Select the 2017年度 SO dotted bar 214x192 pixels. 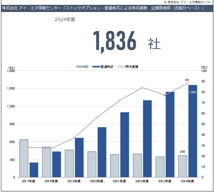tap(24, 158)
